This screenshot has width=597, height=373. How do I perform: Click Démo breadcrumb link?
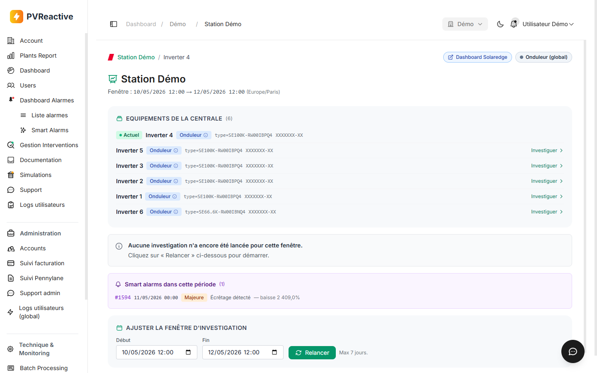click(x=177, y=24)
